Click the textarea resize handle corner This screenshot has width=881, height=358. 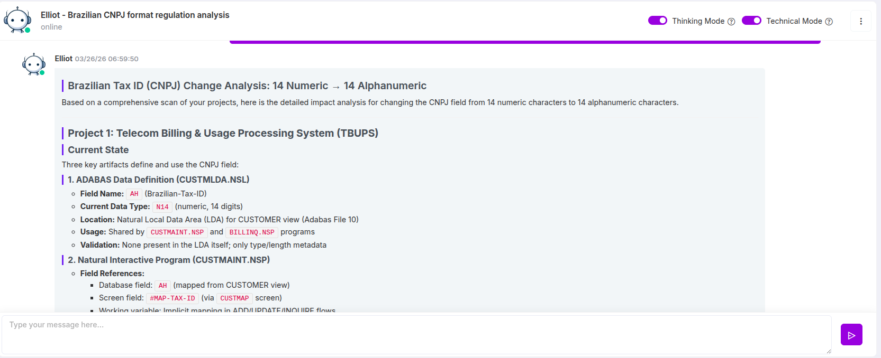click(828, 351)
